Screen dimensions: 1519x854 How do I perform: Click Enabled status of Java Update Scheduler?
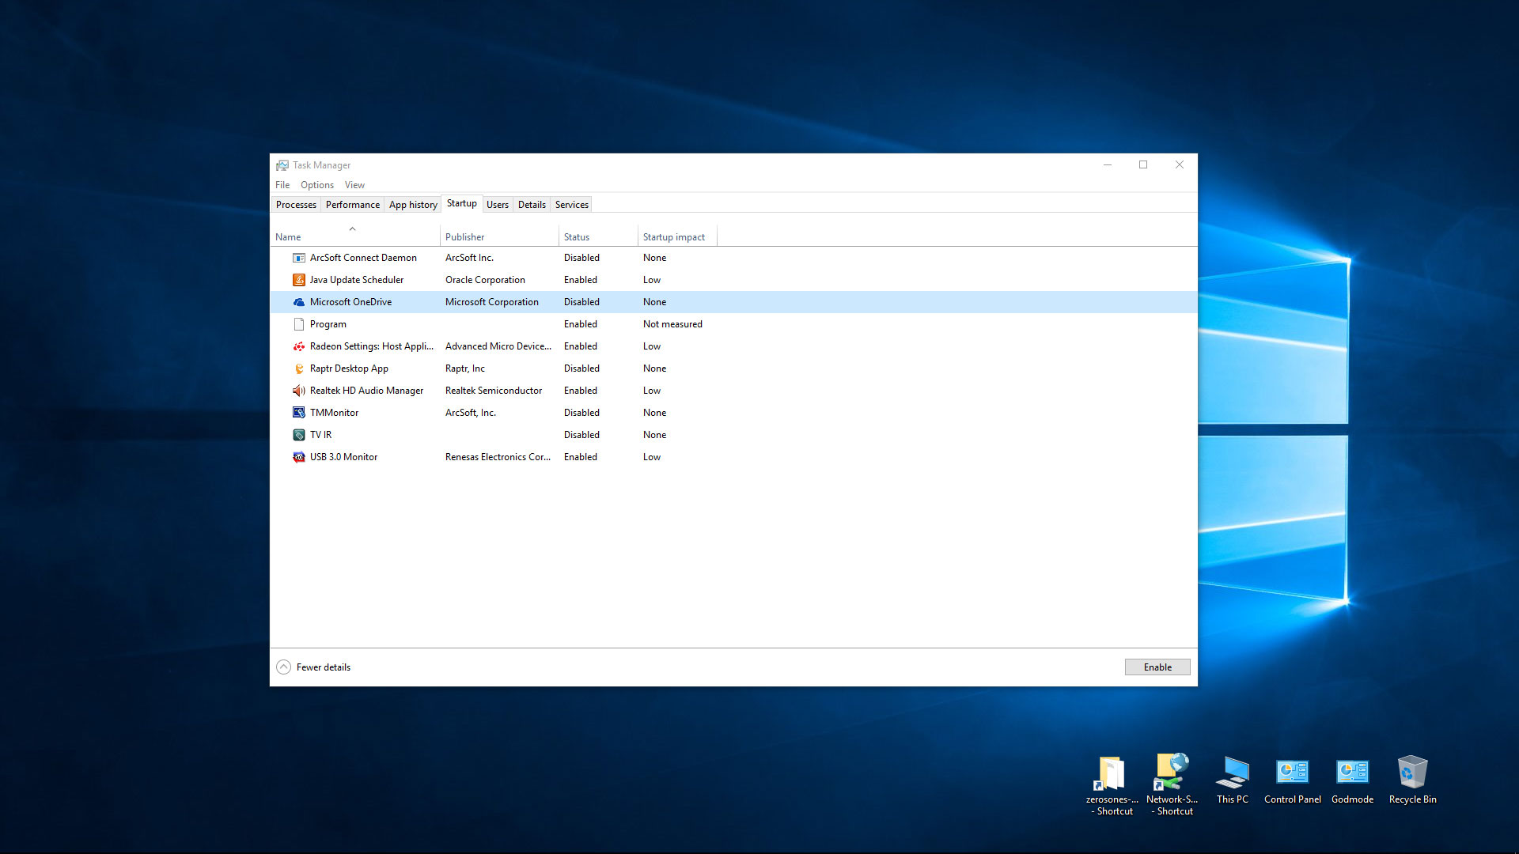click(580, 280)
